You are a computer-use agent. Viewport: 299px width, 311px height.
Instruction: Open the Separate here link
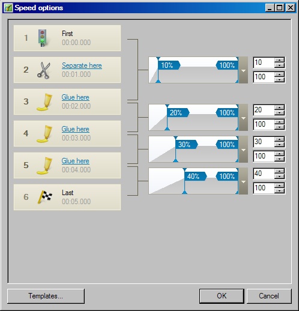click(82, 65)
